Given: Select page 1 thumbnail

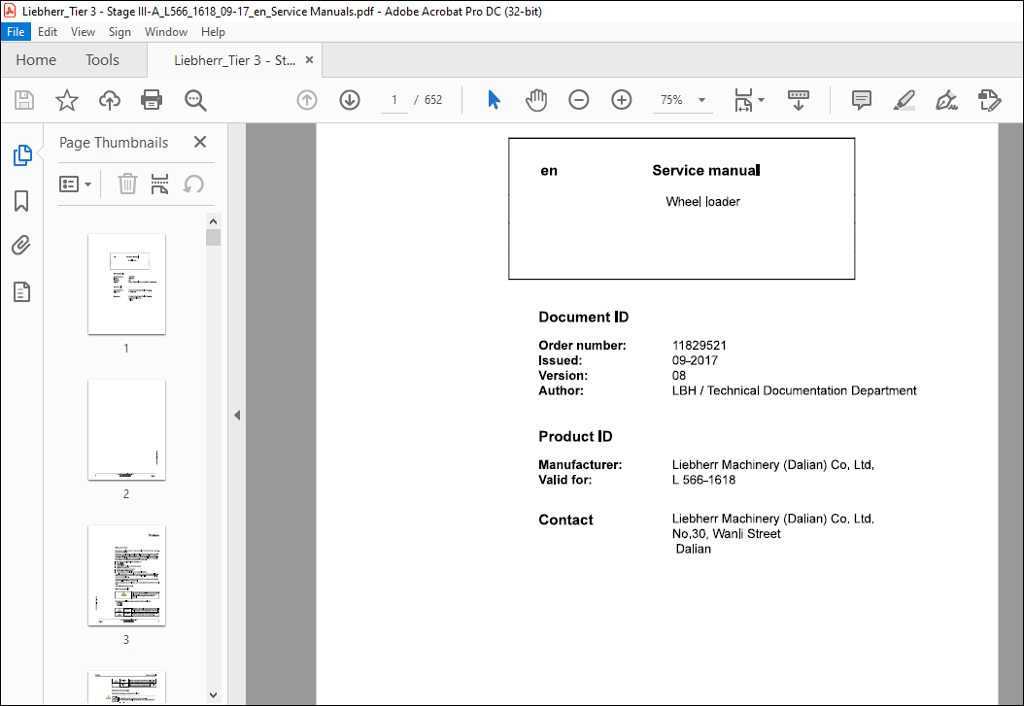Looking at the screenshot, I should (x=126, y=284).
